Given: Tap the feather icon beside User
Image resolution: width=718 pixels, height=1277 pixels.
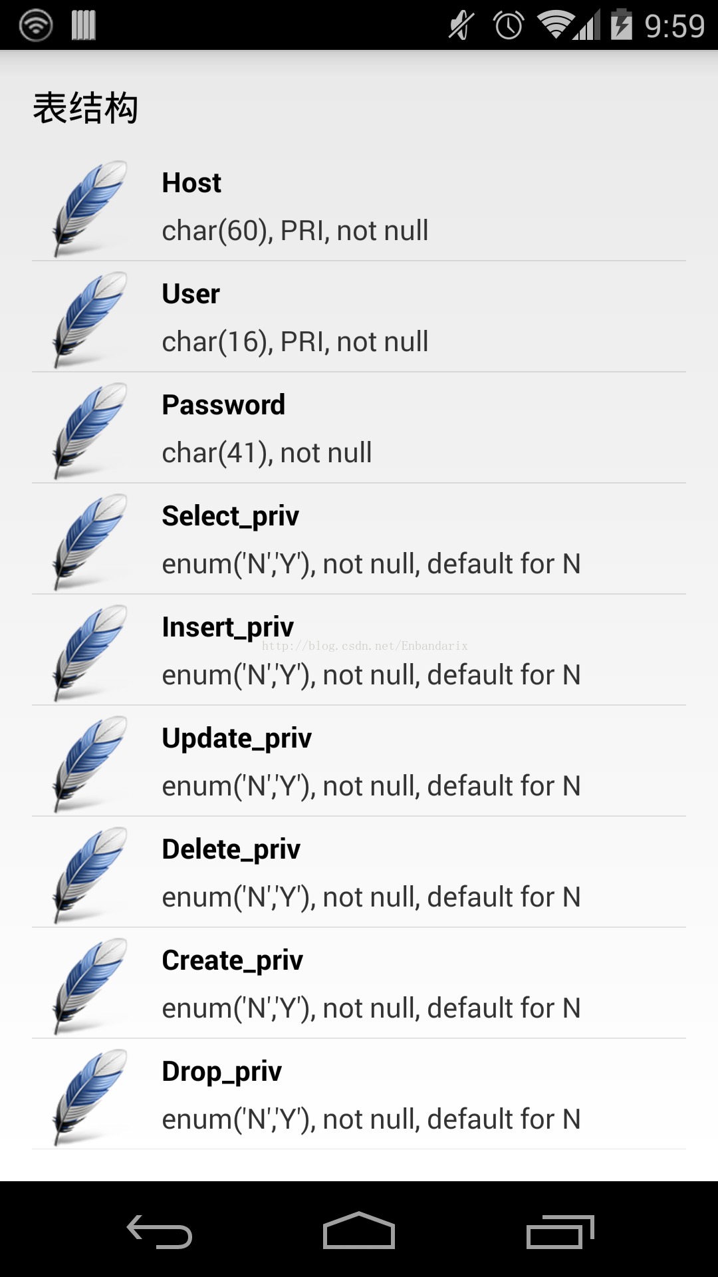Looking at the screenshot, I should [x=90, y=319].
